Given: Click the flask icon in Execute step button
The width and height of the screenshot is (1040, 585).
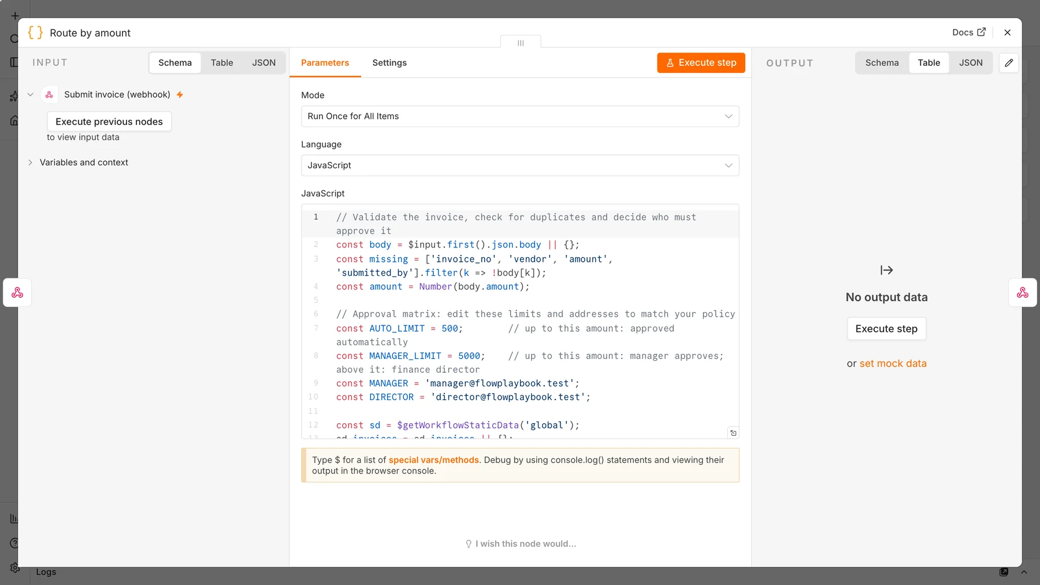Looking at the screenshot, I should 670,63.
